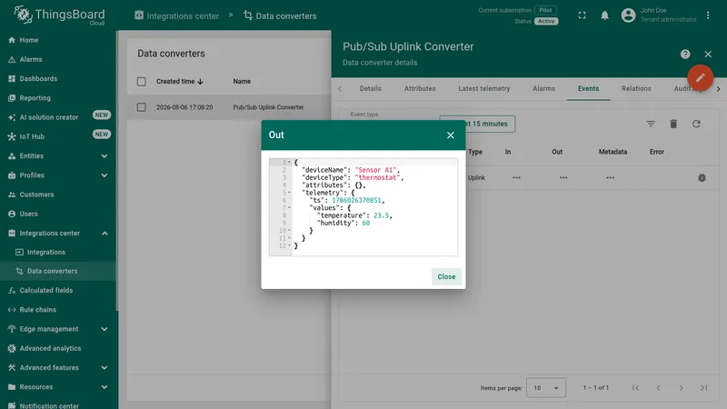Go to the last events page
The image size is (727, 409).
tap(703, 388)
